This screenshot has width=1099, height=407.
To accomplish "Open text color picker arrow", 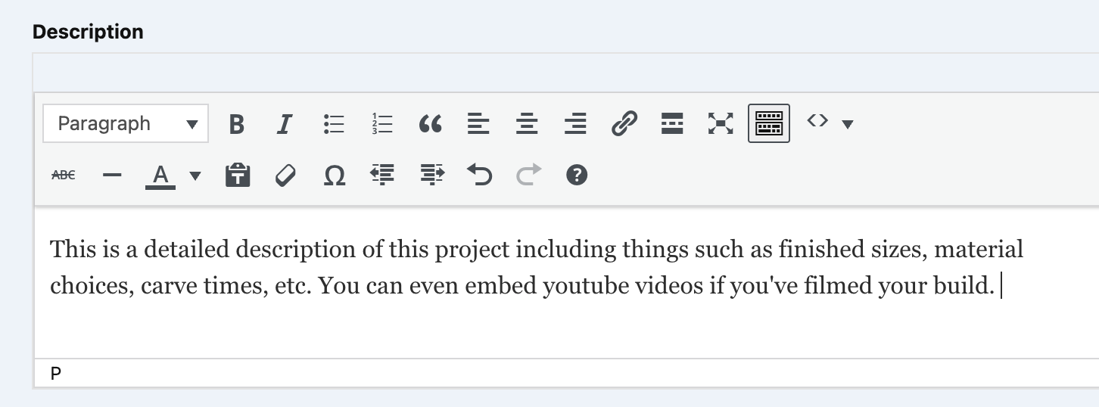I will [195, 176].
